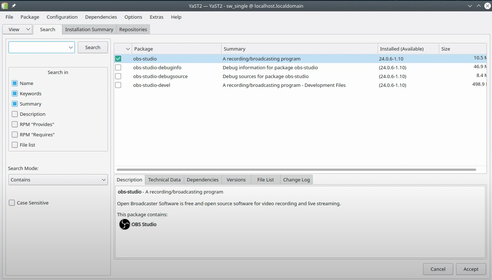492x280 pixels.
Task: Click the pin icon in the title bar
Action: tap(14, 6)
